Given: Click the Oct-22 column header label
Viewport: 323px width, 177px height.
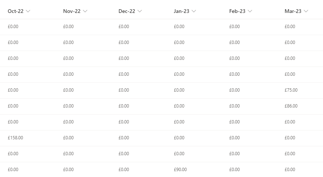Looking at the screenshot, I should coord(16,11).
